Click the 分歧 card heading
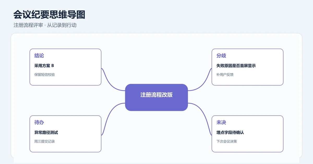Image resolution: width=313 pixels, height=164 pixels. (x=221, y=55)
